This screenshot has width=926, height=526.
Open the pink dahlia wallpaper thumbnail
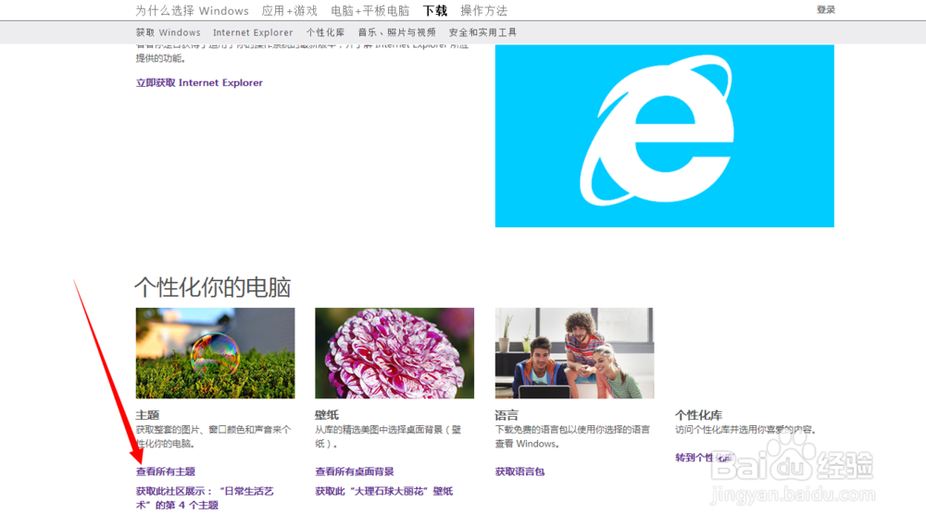[394, 352]
